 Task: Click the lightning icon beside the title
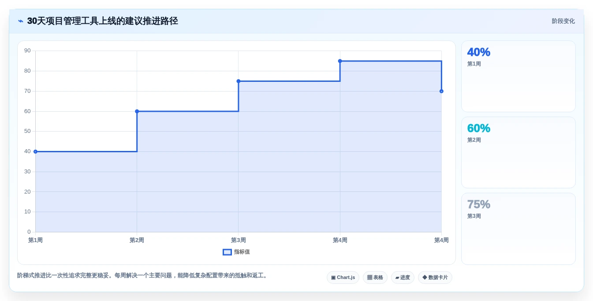click(x=21, y=21)
